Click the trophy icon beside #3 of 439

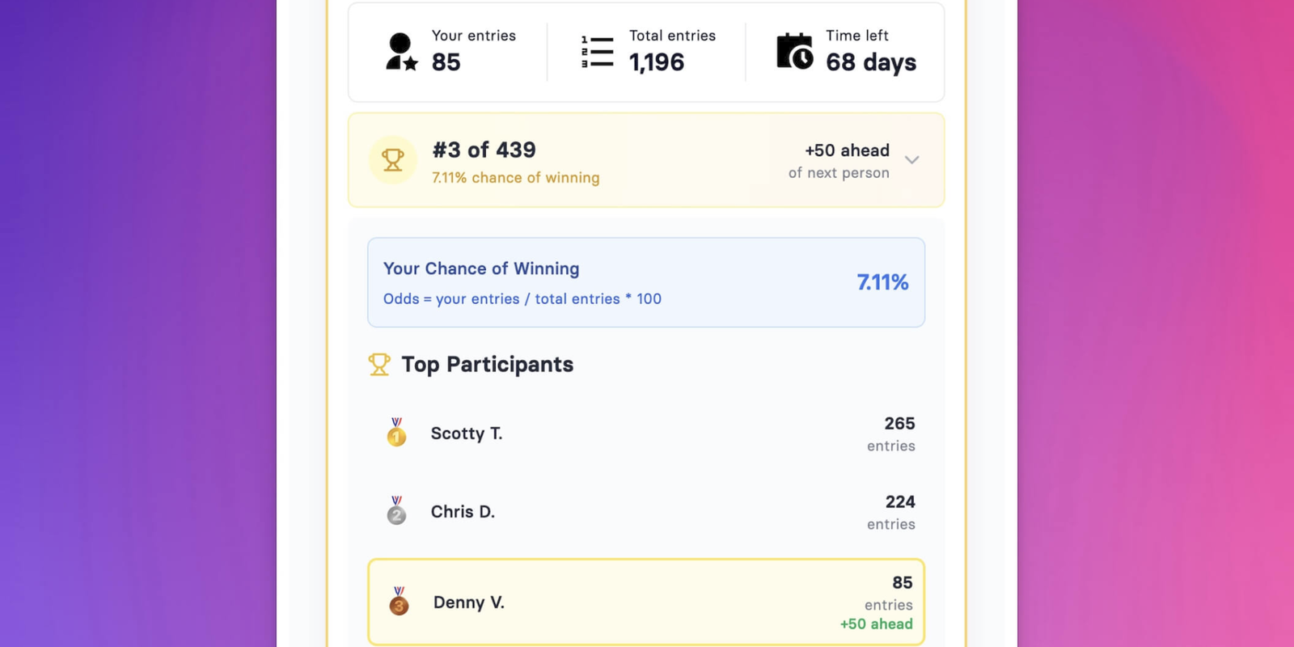pyautogui.click(x=393, y=160)
